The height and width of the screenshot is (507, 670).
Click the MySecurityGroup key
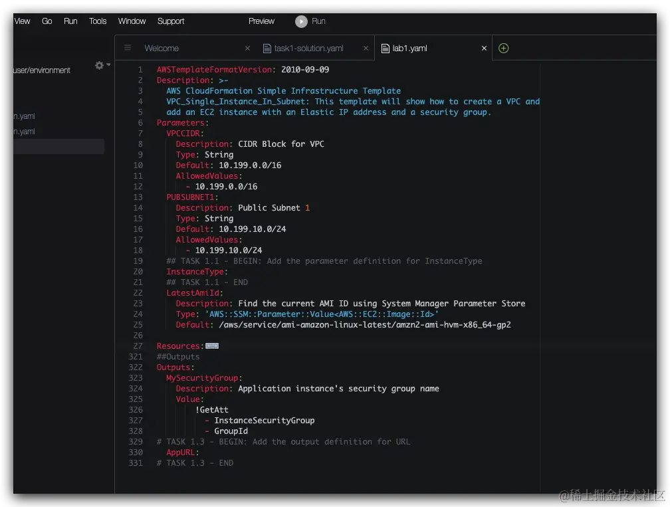coord(202,378)
